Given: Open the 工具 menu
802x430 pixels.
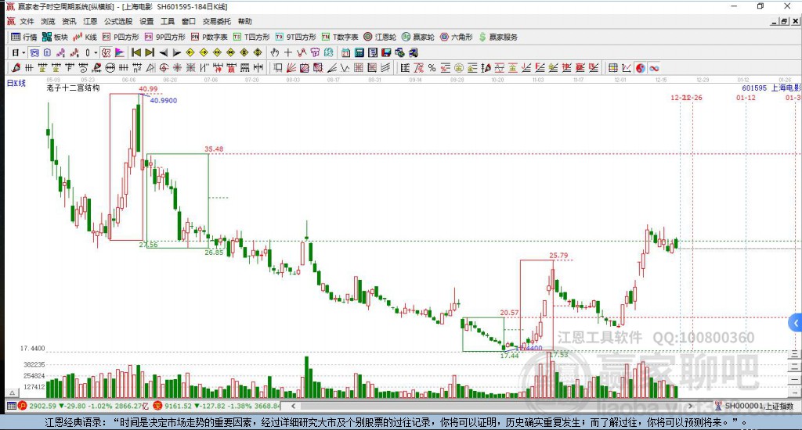Looking at the screenshot, I should coord(168,21).
